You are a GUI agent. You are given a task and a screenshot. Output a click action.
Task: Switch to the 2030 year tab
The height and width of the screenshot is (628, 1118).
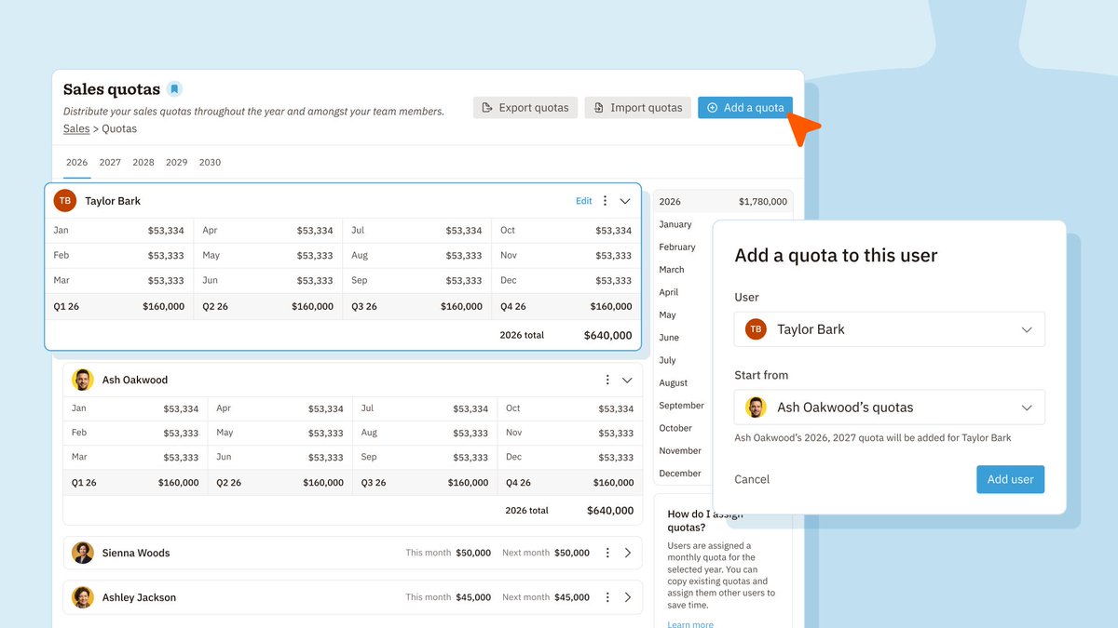[210, 162]
